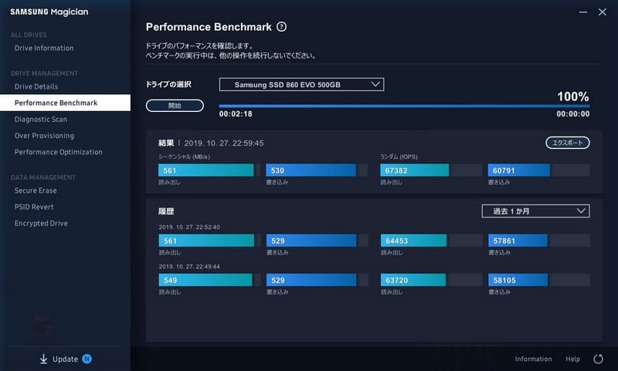Open Drive Details in the sidebar
This screenshot has height=371, width=618.
[36, 86]
